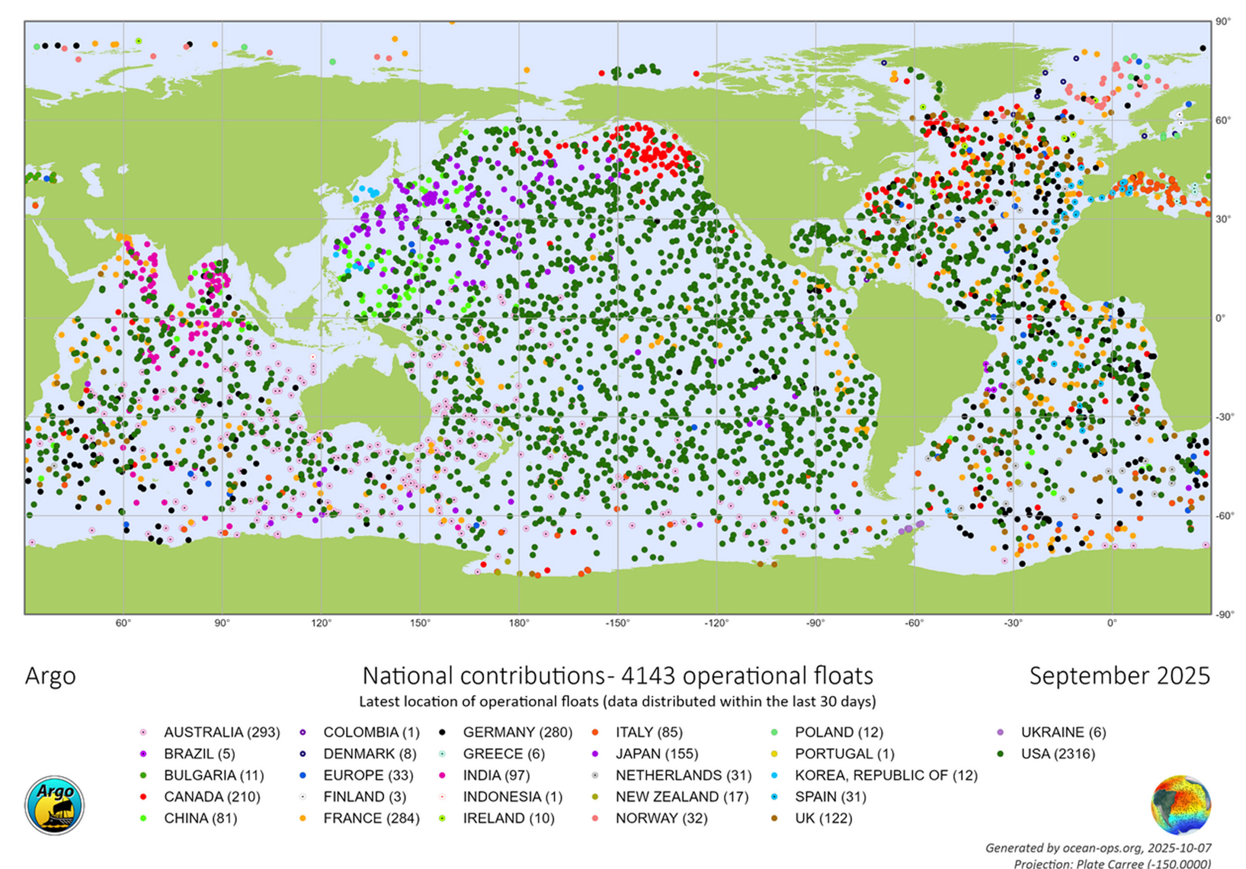Click the Norway legend marker dot
This screenshot has height=869, width=1246.
point(595,818)
